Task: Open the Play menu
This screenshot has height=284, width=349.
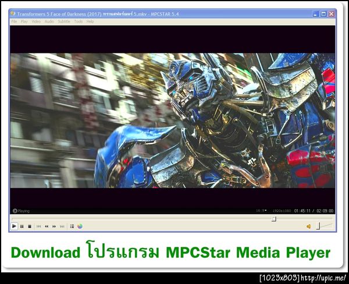Action: [24, 21]
